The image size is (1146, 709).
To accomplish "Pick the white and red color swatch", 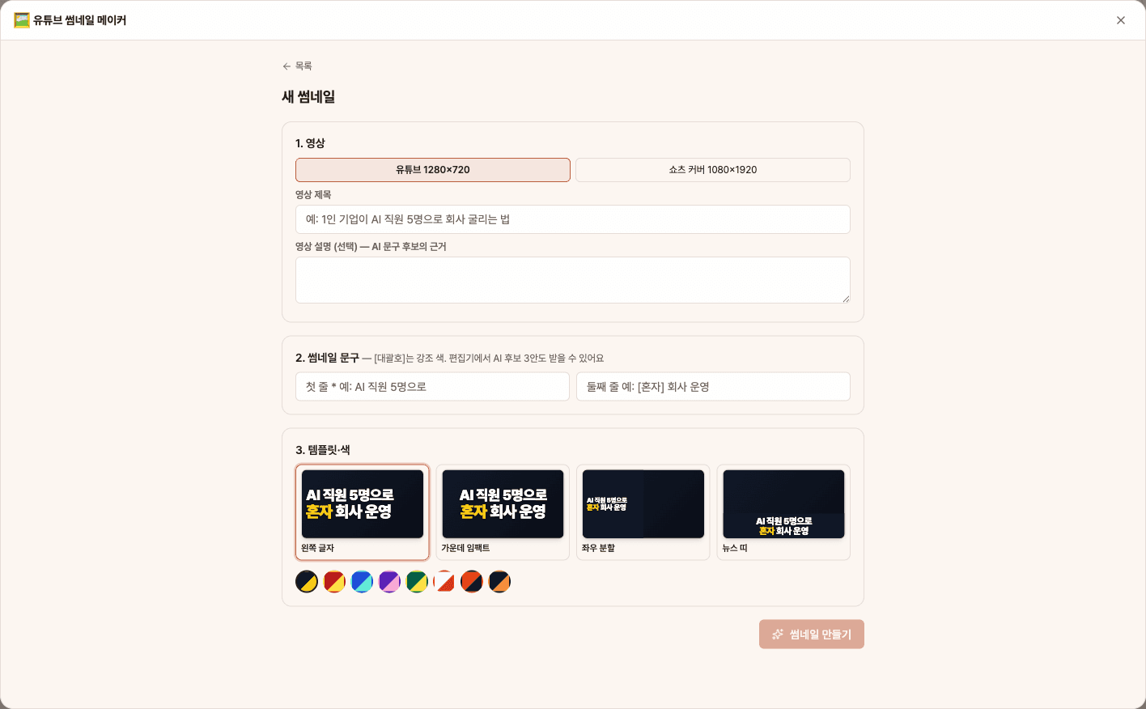I will [444, 582].
